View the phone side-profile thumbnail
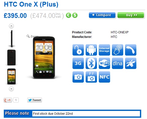 coord(12,39)
